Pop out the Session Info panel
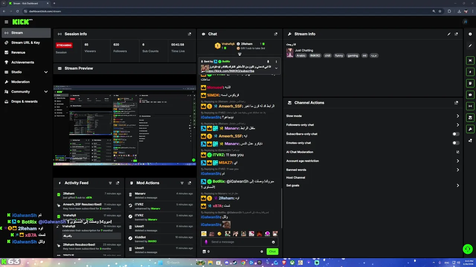Image resolution: width=476 pixels, height=267 pixels. click(189, 34)
